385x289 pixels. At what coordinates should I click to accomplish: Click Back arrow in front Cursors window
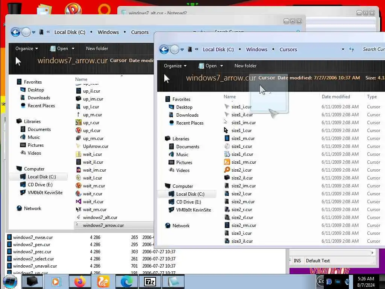click(164, 49)
